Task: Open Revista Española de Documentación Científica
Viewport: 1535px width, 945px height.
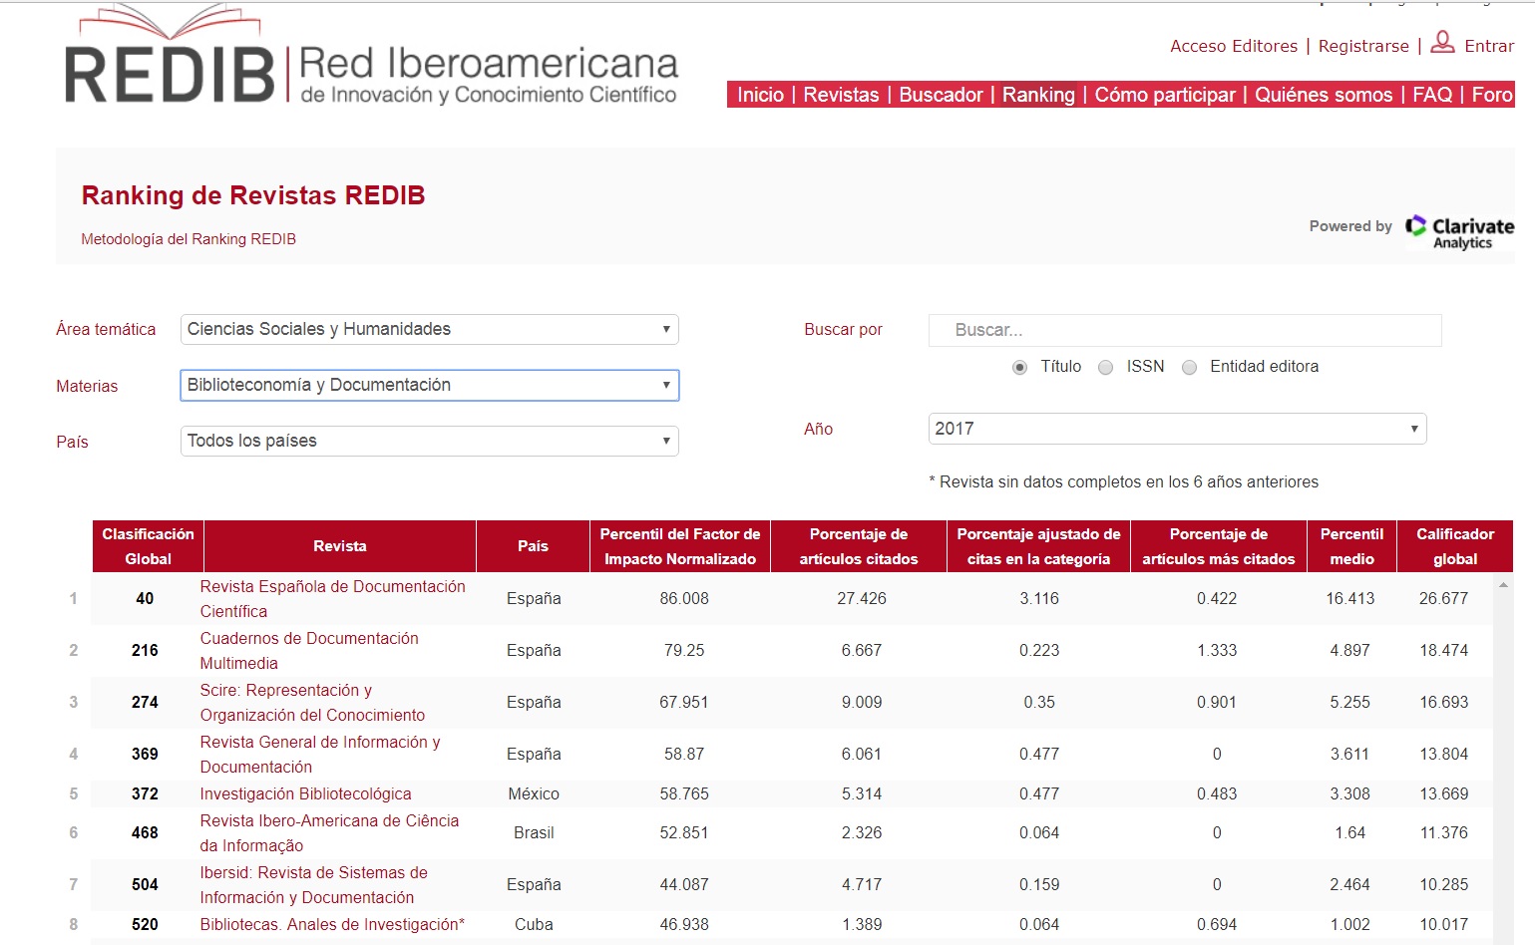Action: [332, 599]
